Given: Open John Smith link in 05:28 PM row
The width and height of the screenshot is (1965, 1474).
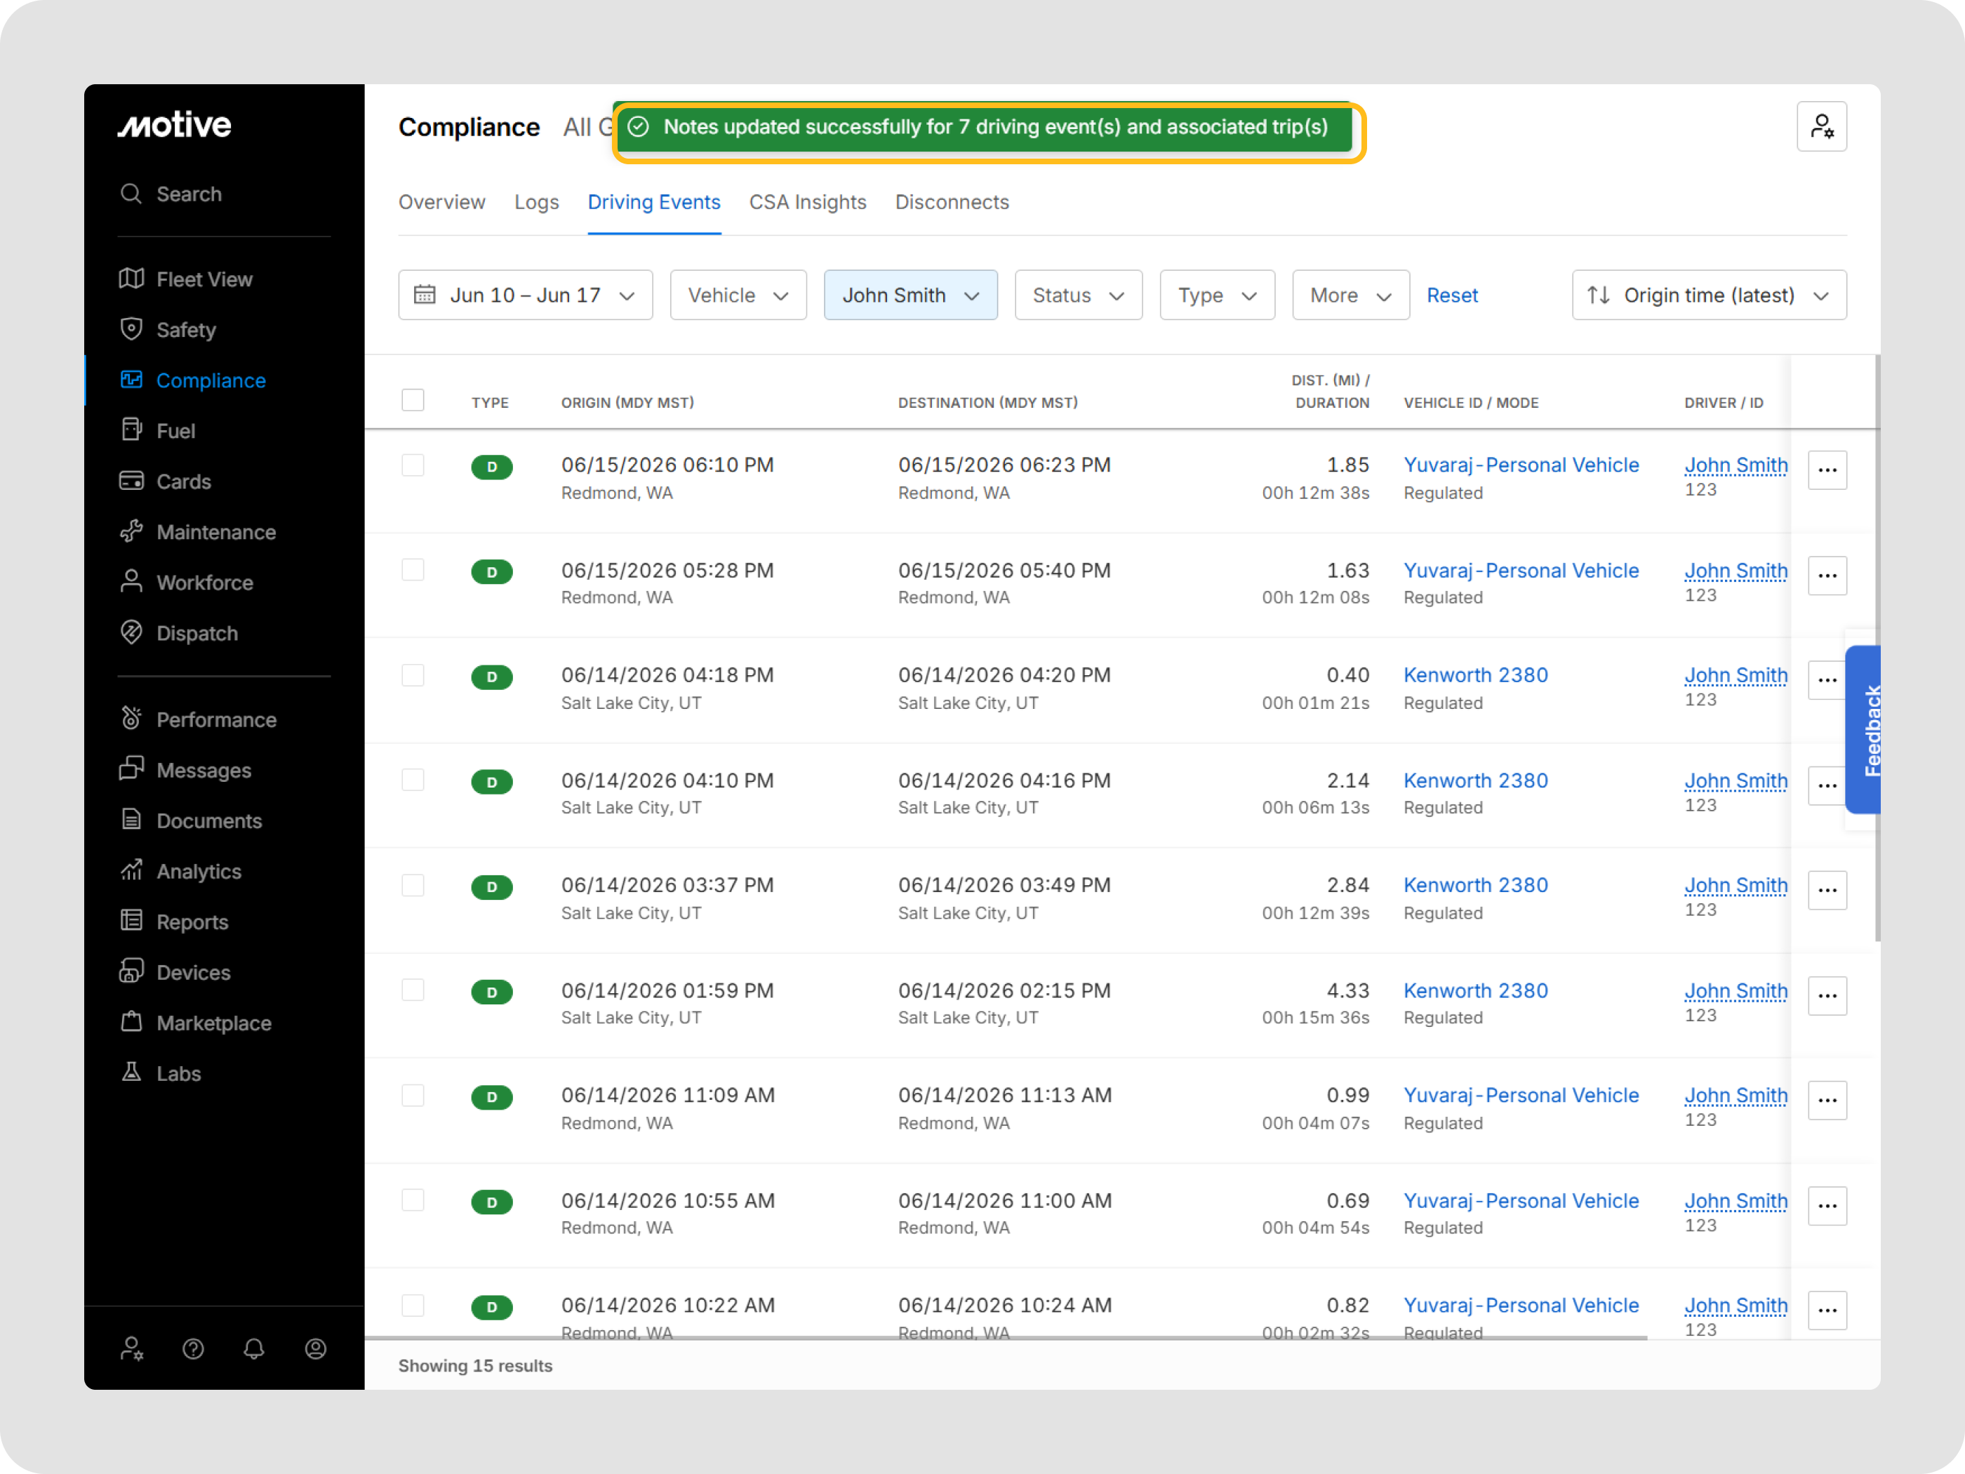Looking at the screenshot, I should coord(1736,571).
